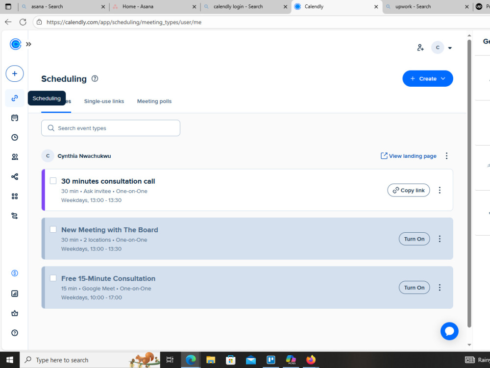
Task: Open Integrations & apps grid icon
Action: [x=15, y=196]
